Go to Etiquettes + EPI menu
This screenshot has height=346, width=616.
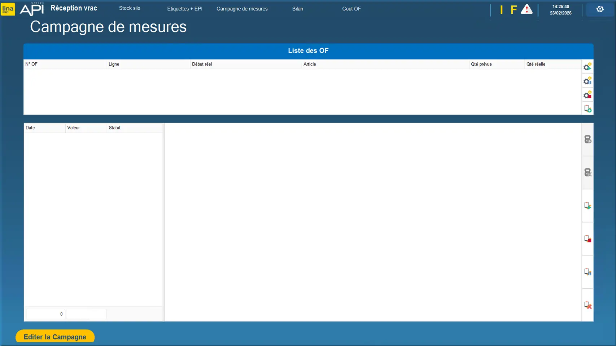pyautogui.click(x=184, y=9)
